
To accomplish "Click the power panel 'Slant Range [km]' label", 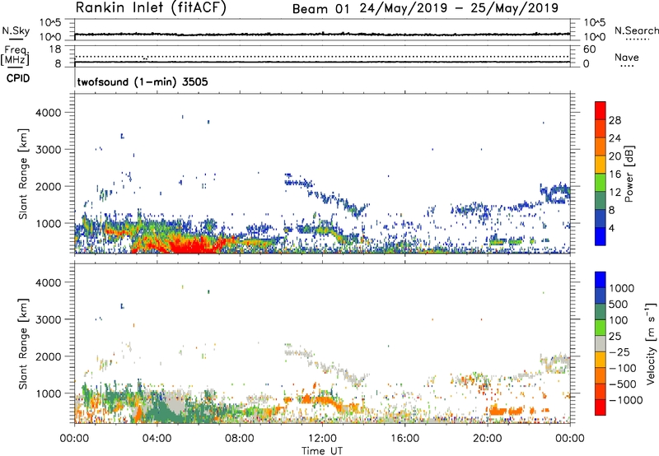I will [23, 174].
